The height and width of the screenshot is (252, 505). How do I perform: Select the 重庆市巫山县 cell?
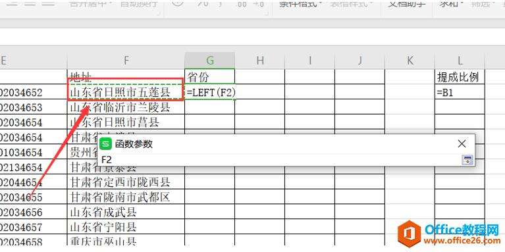click(x=126, y=241)
